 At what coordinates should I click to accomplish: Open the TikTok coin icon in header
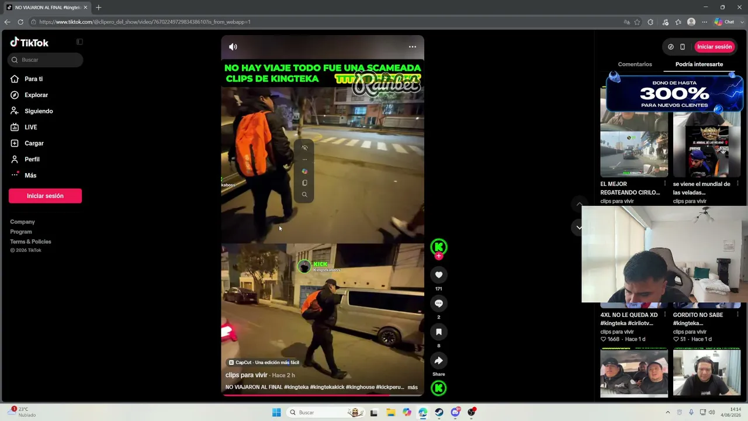point(671,47)
